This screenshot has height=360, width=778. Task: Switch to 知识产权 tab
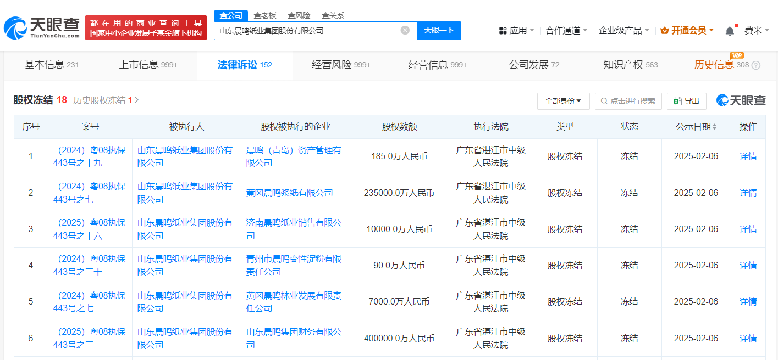[630, 65]
